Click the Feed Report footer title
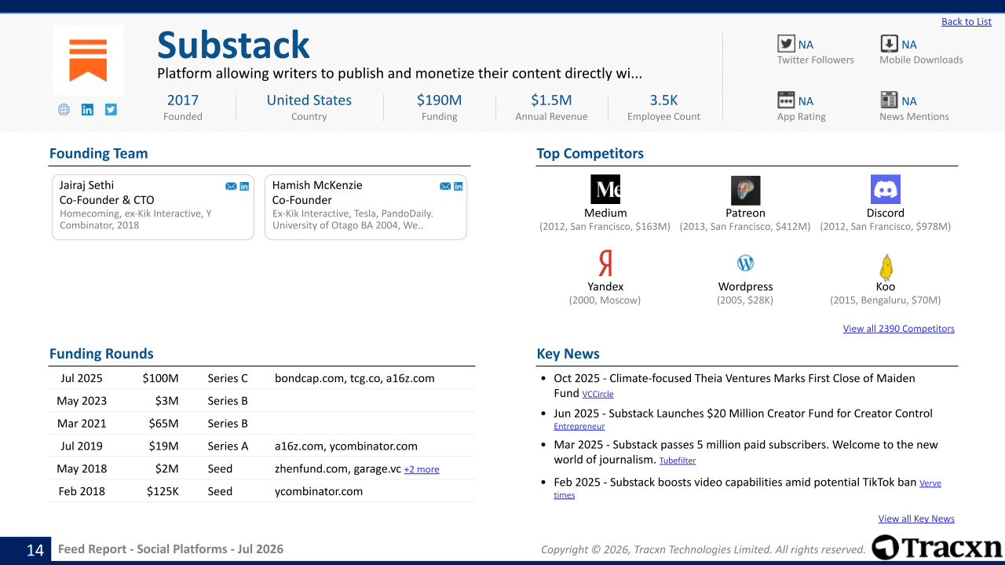Screen dimensions: 1005x565 pos(170,549)
